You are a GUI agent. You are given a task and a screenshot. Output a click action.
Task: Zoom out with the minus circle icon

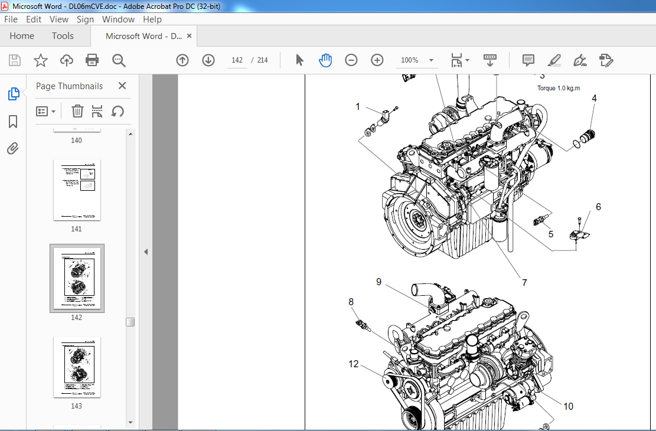click(x=351, y=60)
